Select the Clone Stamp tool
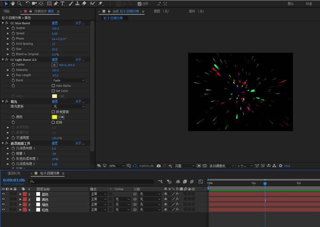 tap(77, 4)
